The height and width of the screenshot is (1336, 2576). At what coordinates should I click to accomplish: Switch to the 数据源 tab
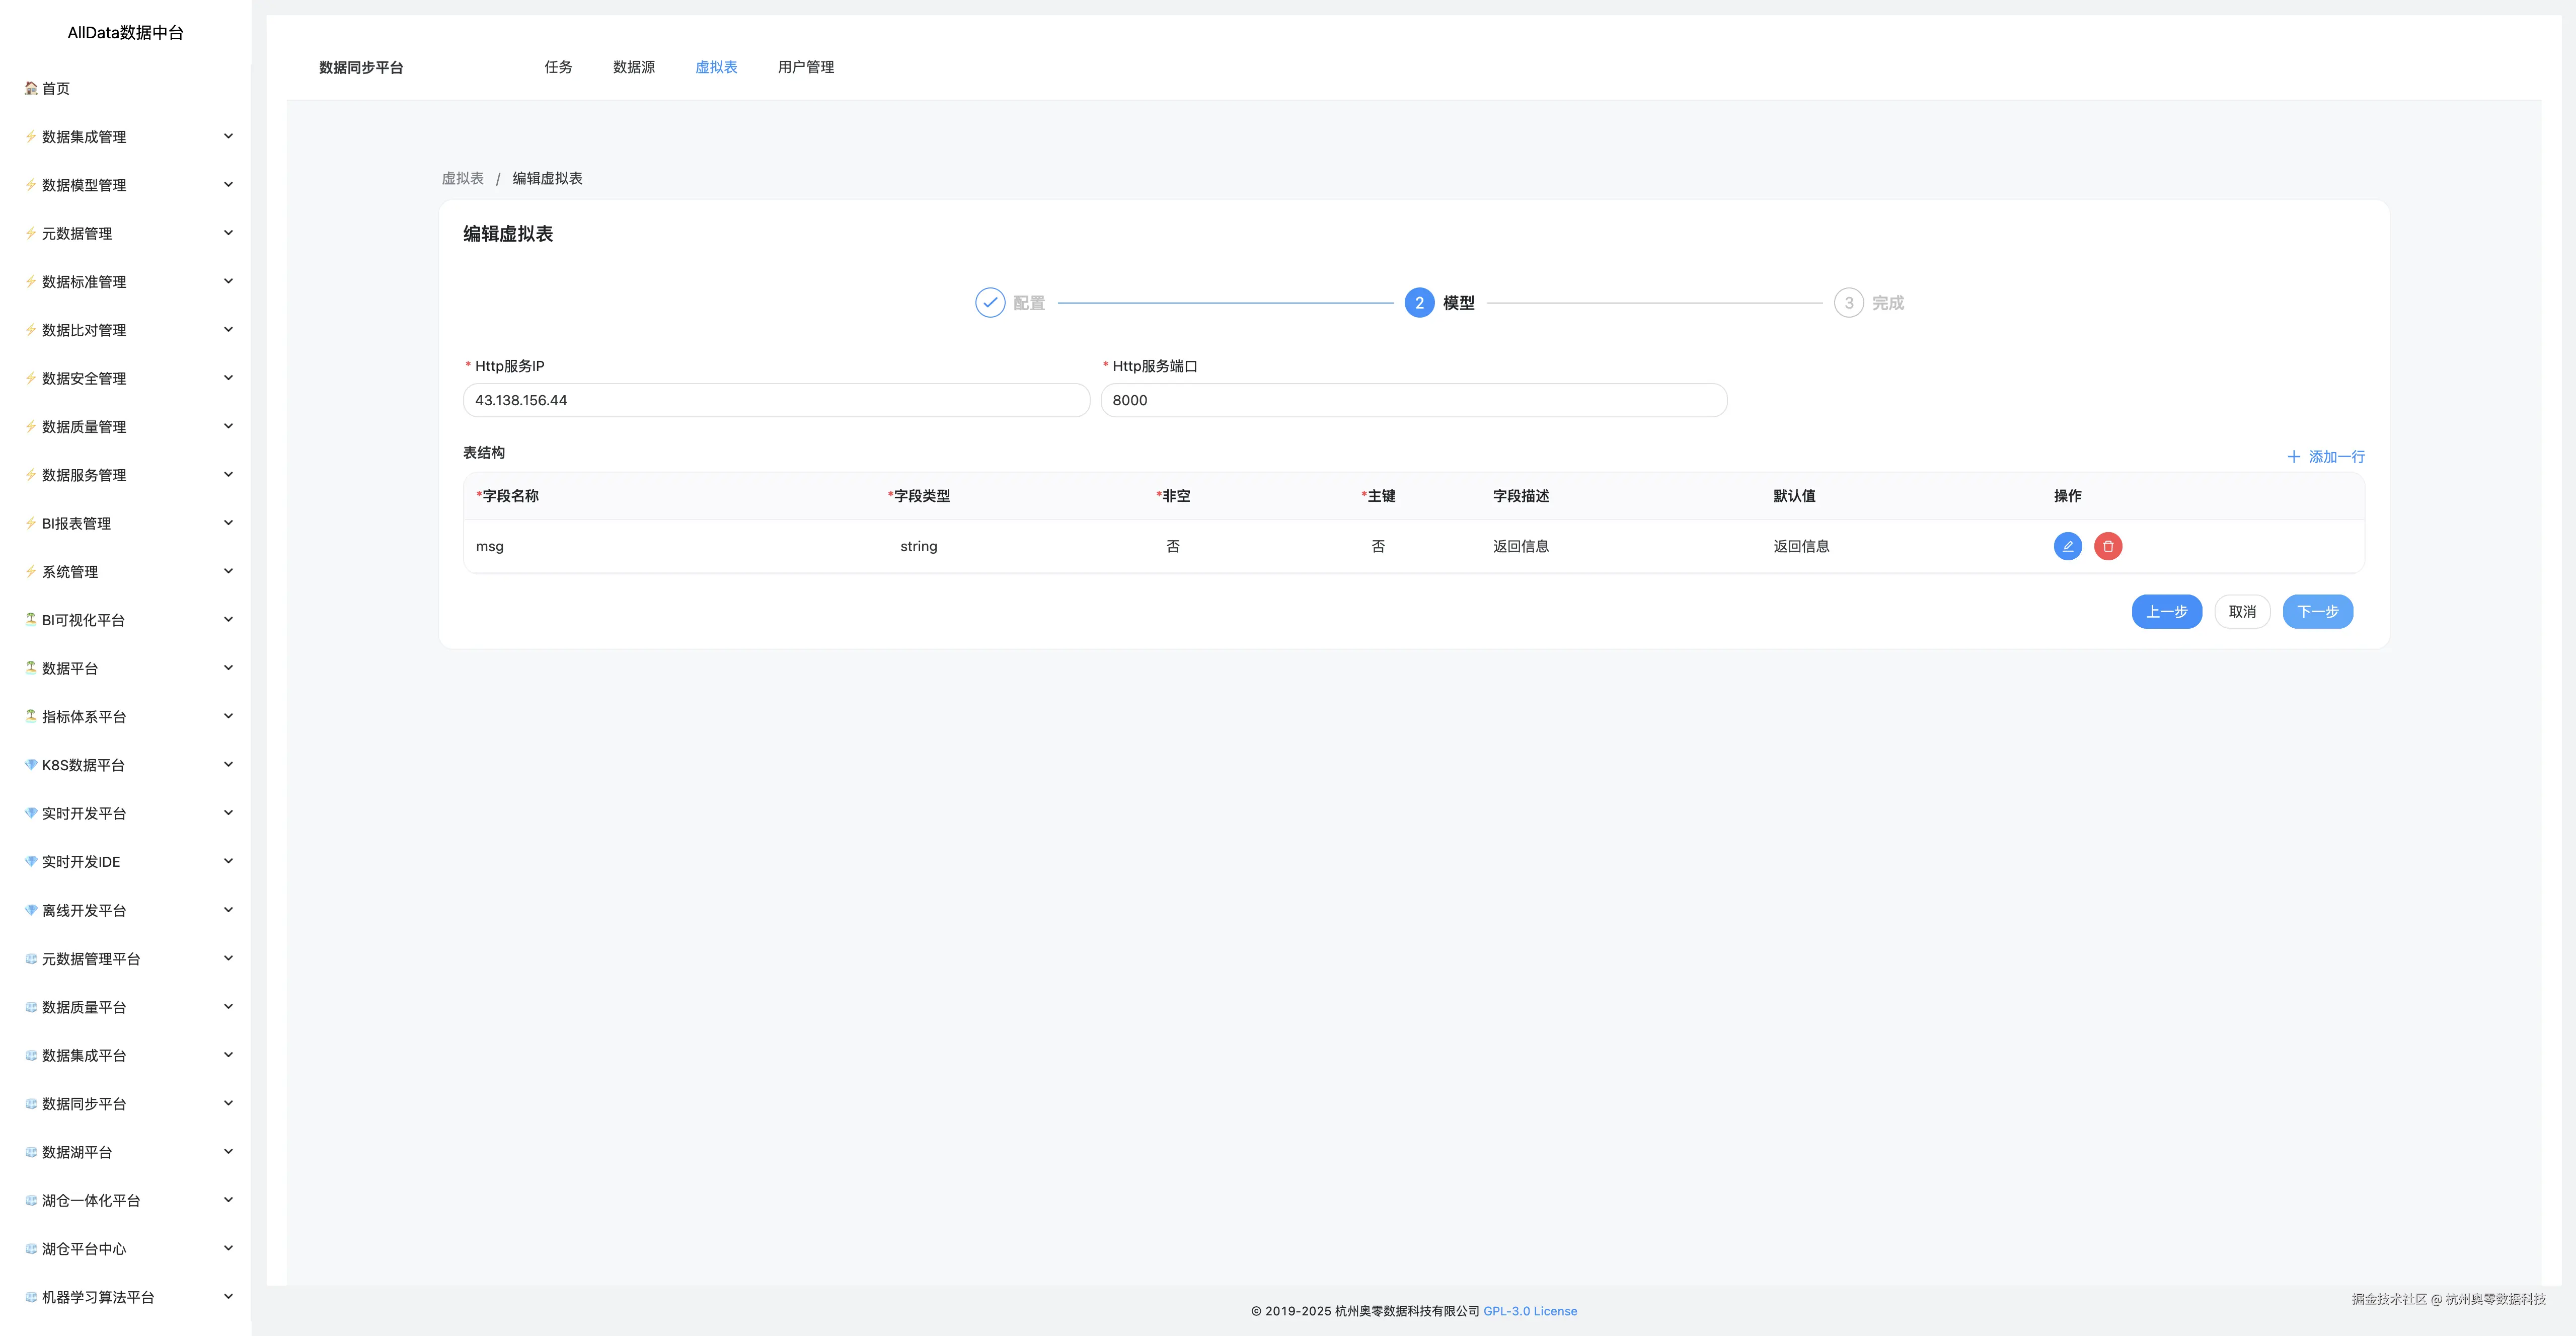(x=634, y=67)
